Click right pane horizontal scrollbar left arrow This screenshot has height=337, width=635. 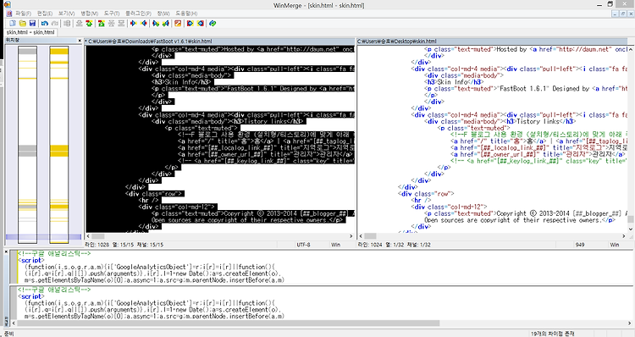pyautogui.click(x=361, y=236)
